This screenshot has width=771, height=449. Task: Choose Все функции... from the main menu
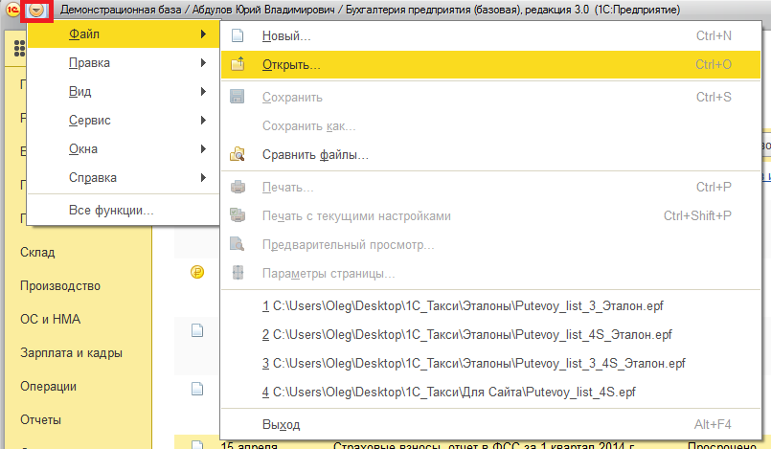coord(111,210)
